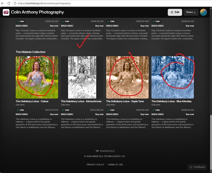View the Blue Monday lotus image
The image size is (212, 173).
(173, 77)
